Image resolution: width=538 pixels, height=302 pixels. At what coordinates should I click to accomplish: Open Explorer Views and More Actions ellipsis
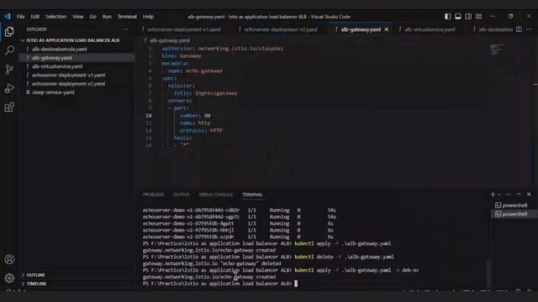(x=125, y=29)
